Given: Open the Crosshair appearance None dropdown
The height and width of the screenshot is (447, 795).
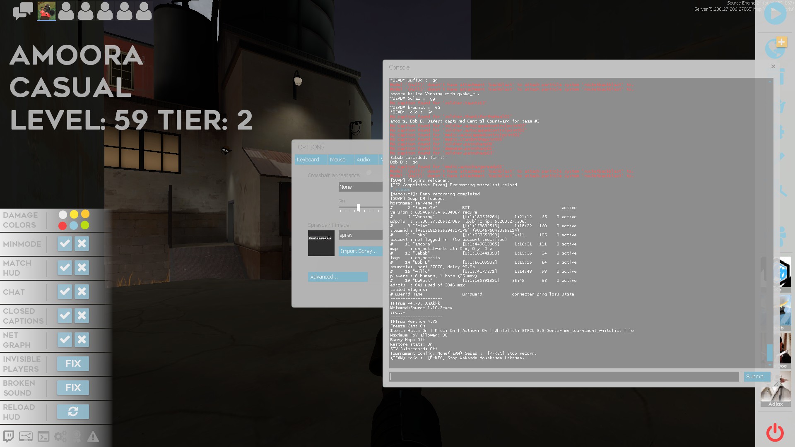Looking at the screenshot, I should click(360, 187).
